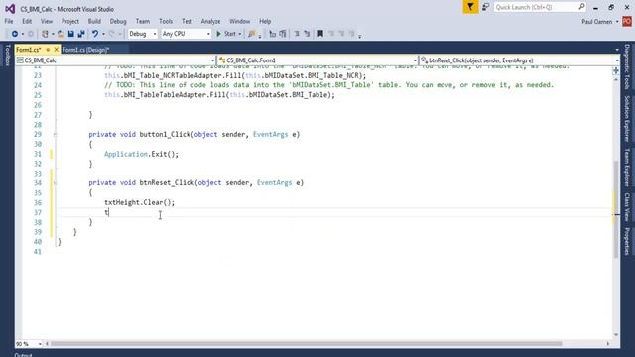Open the Build menu
This screenshot has width=635, height=357.
[x=94, y=21]
